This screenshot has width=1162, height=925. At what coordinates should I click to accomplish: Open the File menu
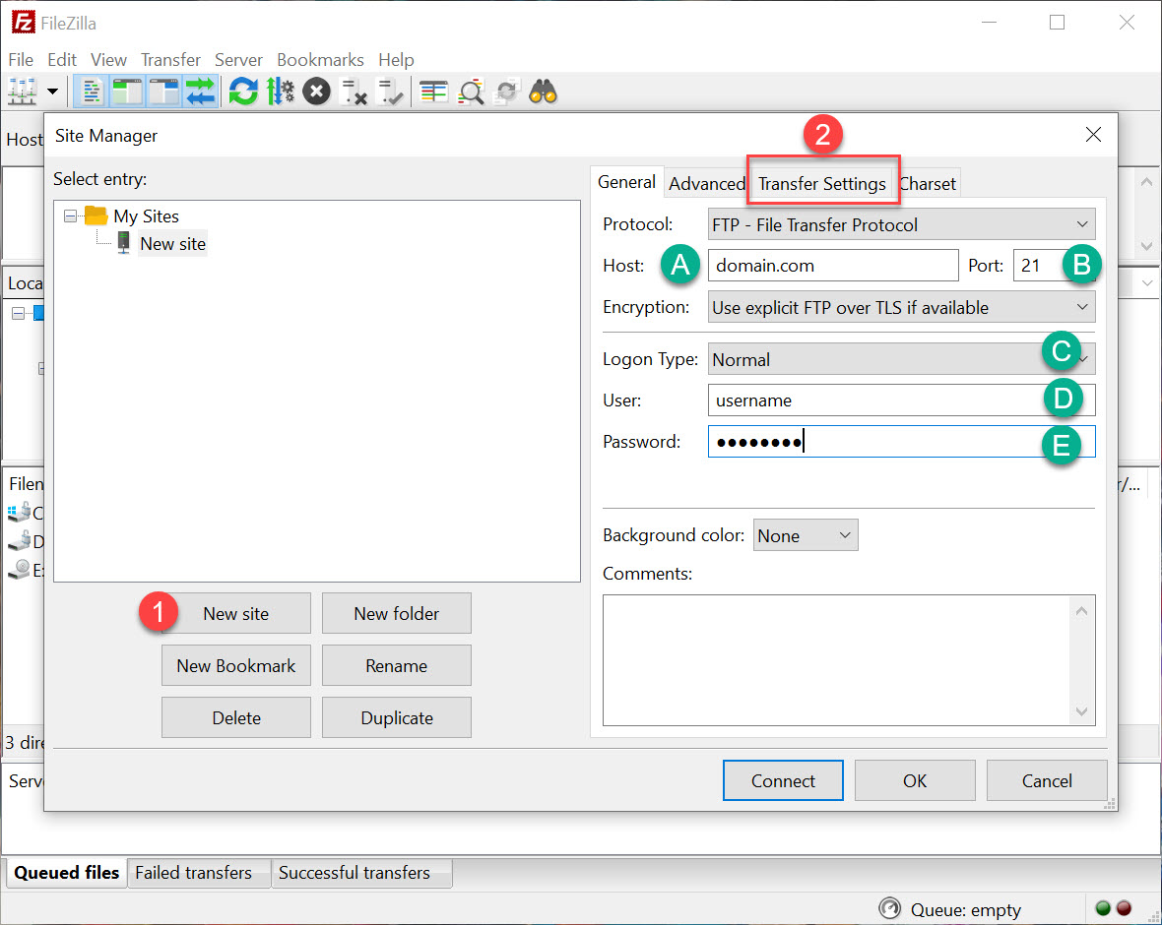point(21,59)
